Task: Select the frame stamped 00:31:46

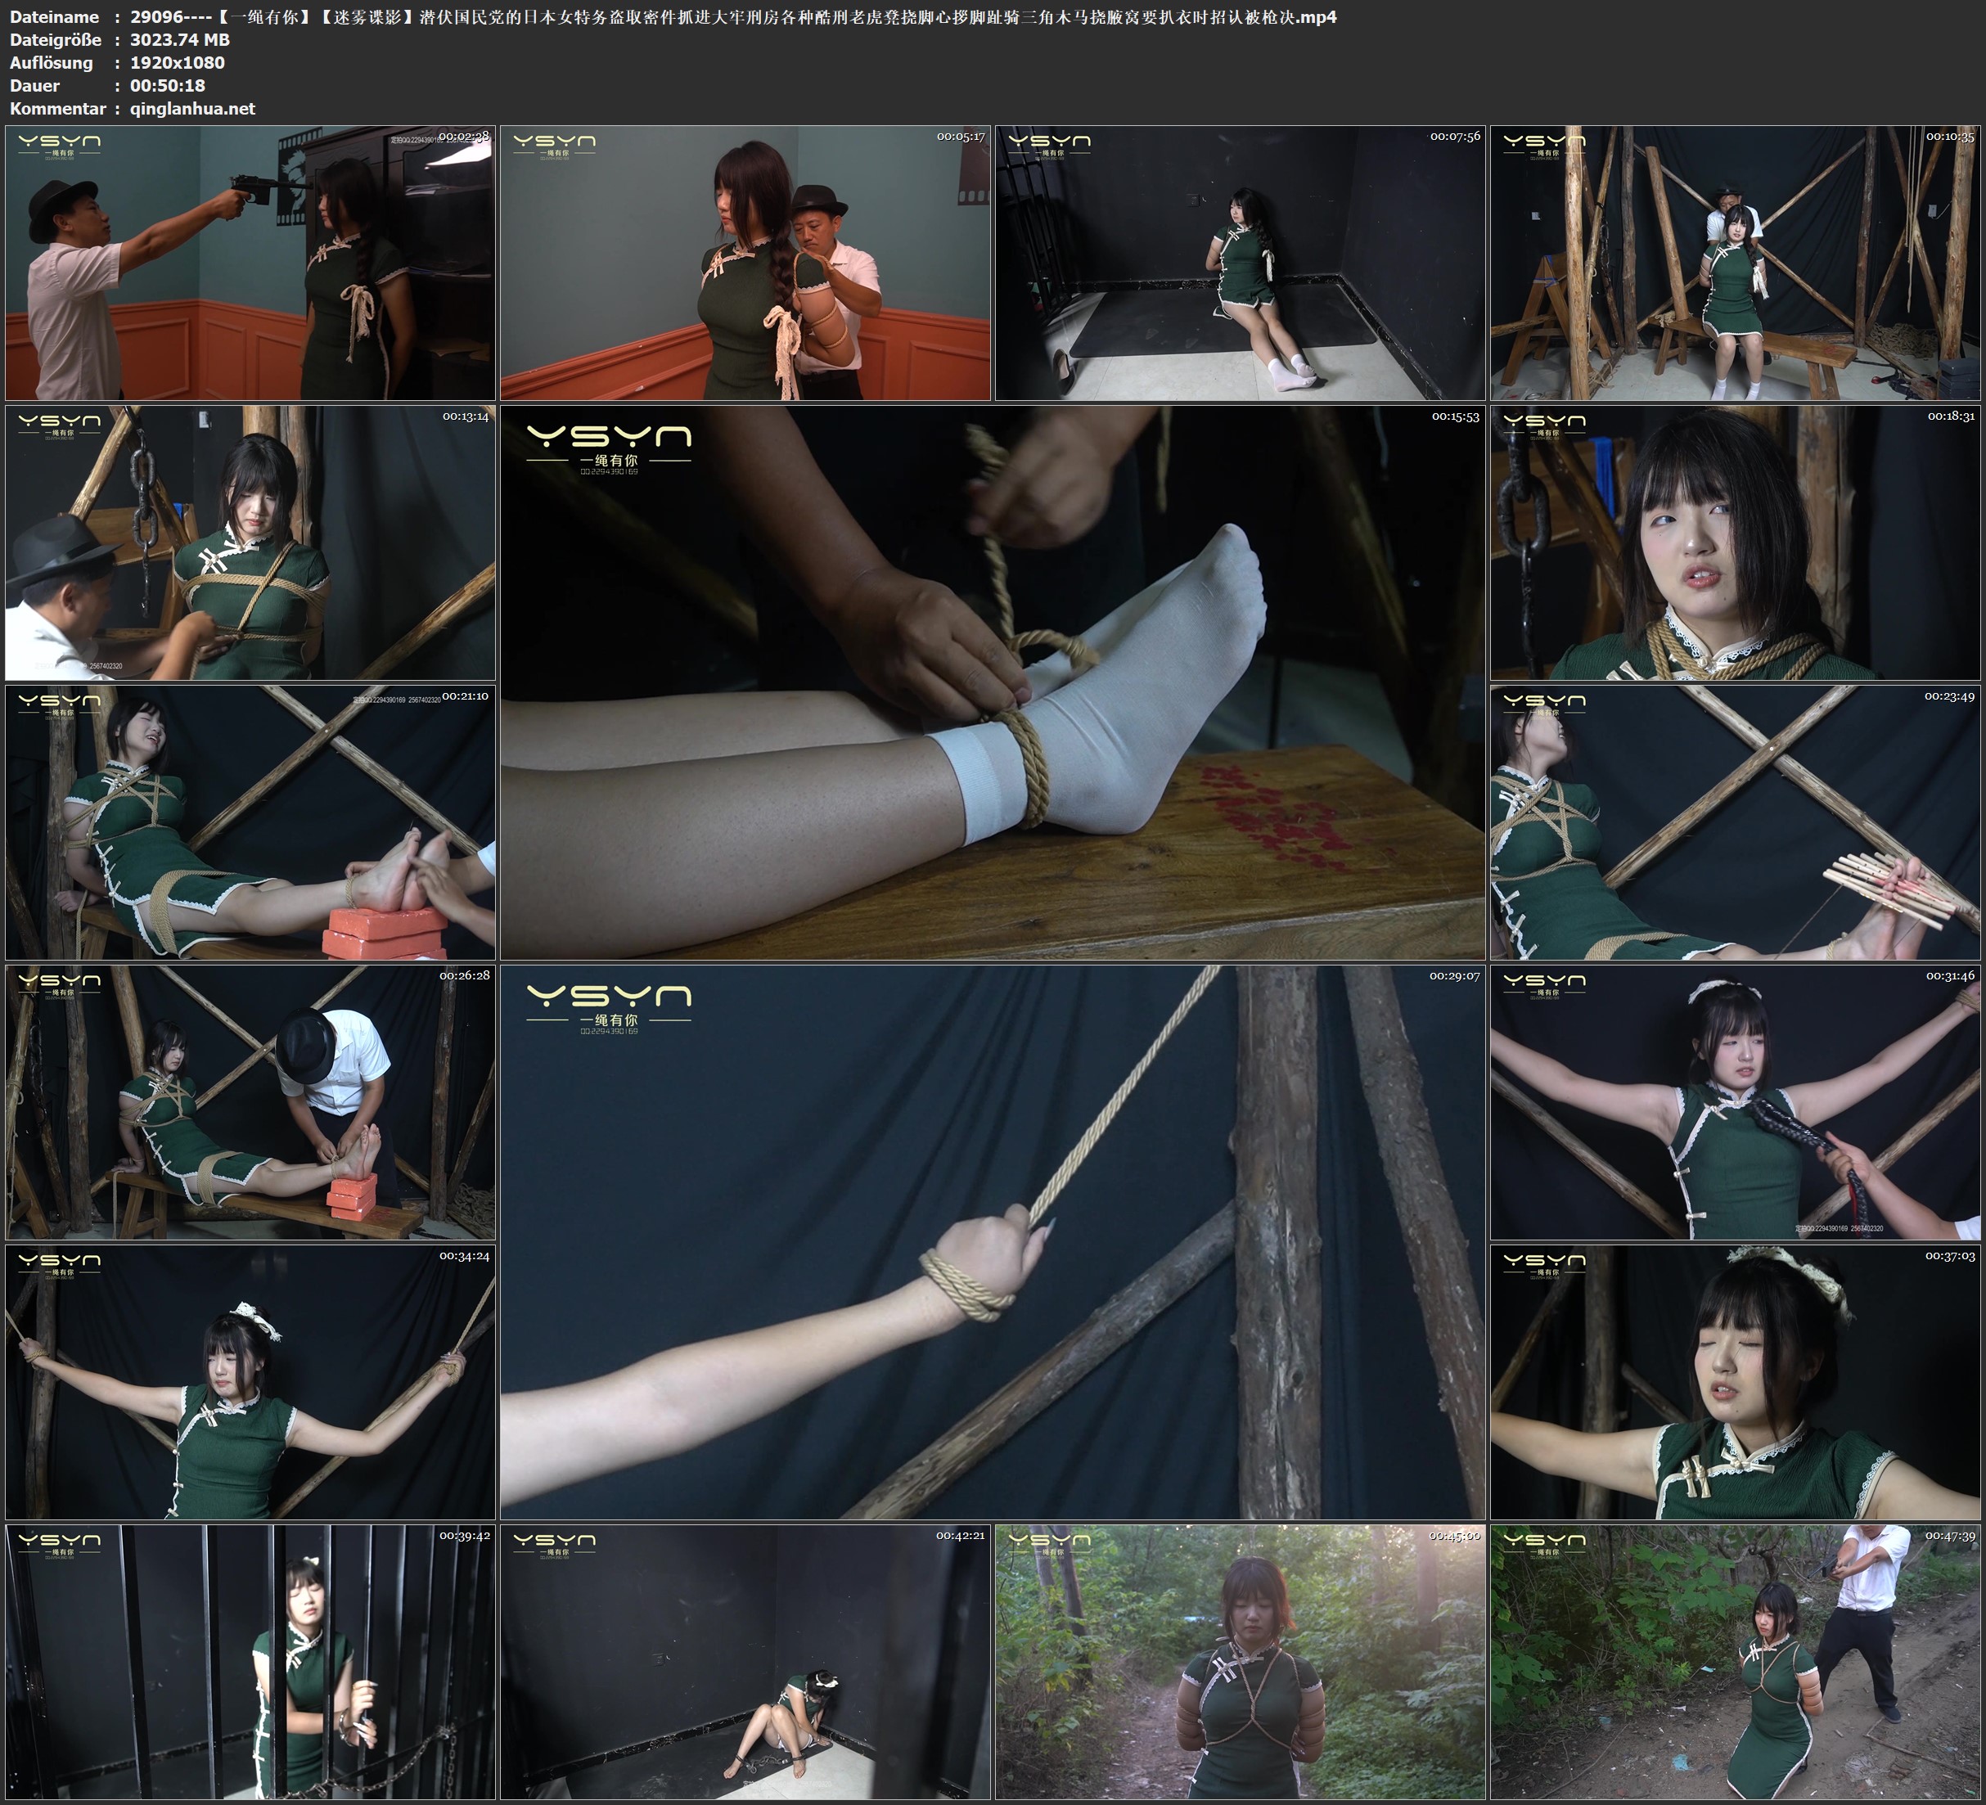Action: click(x=1734, y=1101)
